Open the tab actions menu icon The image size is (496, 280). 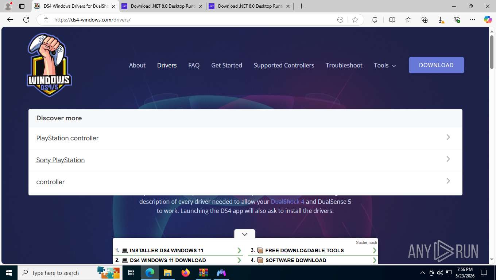22,6
